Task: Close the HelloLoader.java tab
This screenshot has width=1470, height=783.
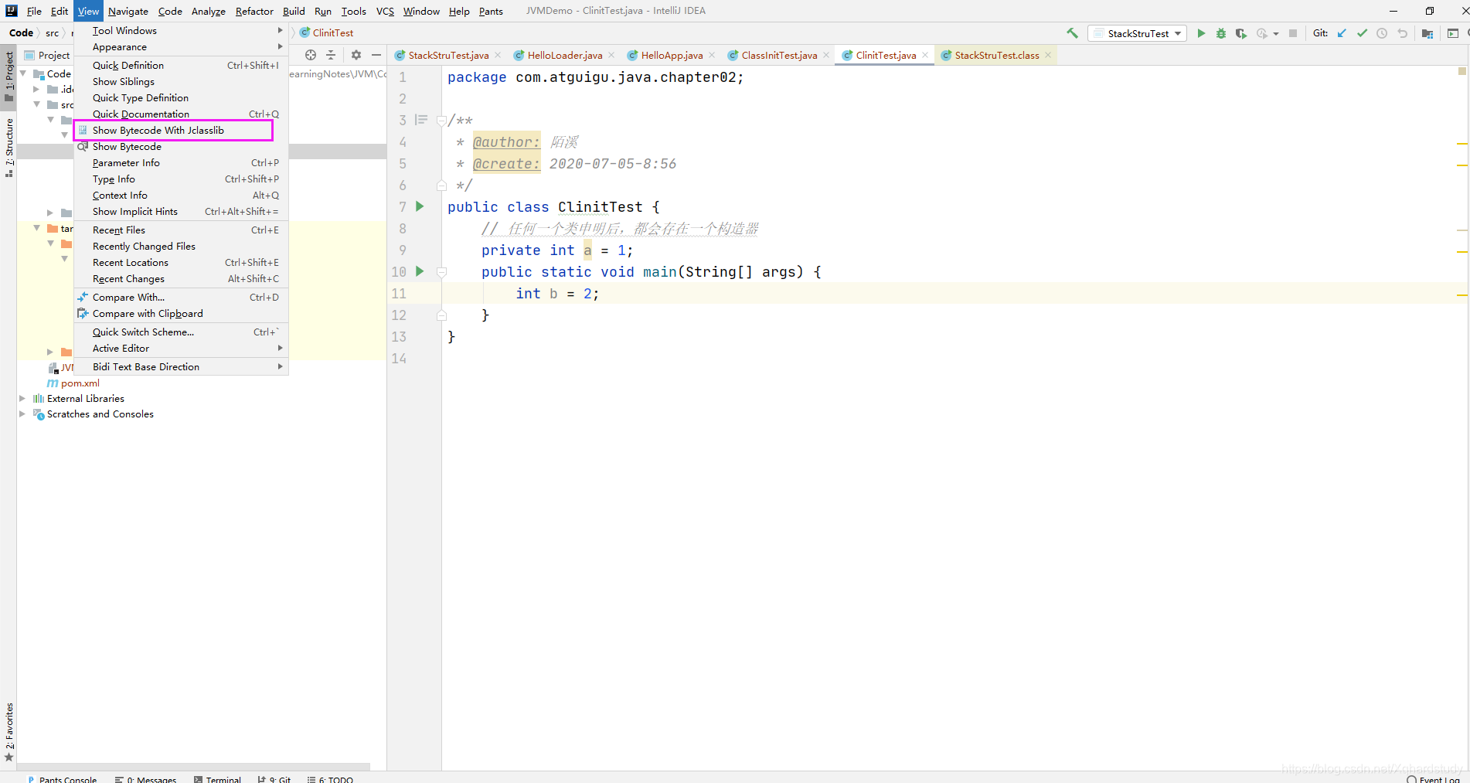Action: coord(611,55)
